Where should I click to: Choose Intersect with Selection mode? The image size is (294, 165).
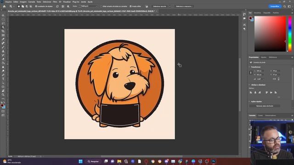31,6
